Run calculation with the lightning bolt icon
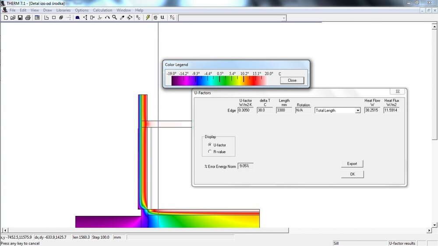Image resolution: width=438 pixels, height=246 pixels. (148, 18)
